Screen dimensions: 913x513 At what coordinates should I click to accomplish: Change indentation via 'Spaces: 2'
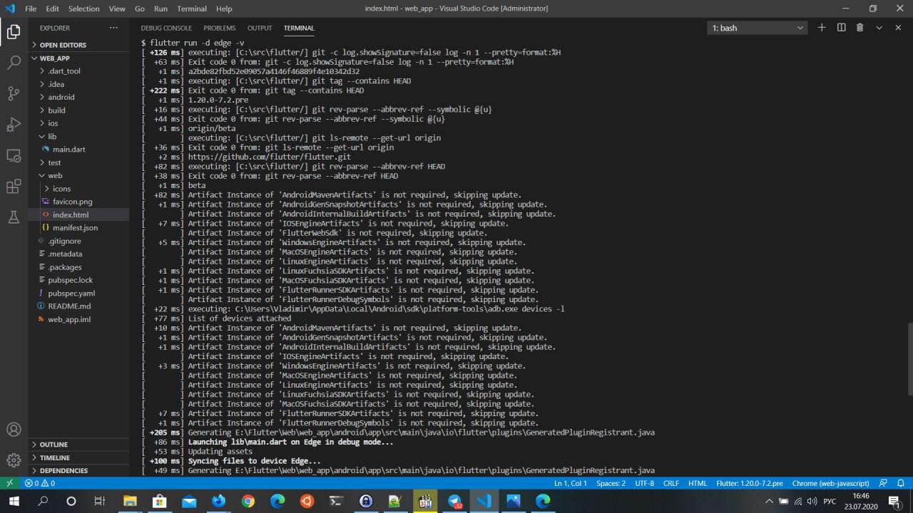pos(611,483)
